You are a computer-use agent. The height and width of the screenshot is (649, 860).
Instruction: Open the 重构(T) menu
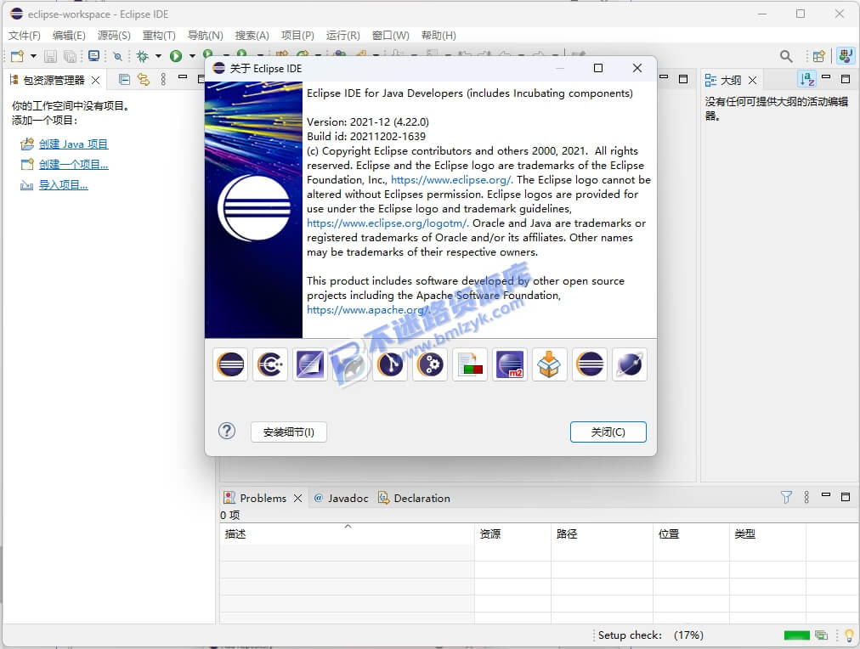159,36
